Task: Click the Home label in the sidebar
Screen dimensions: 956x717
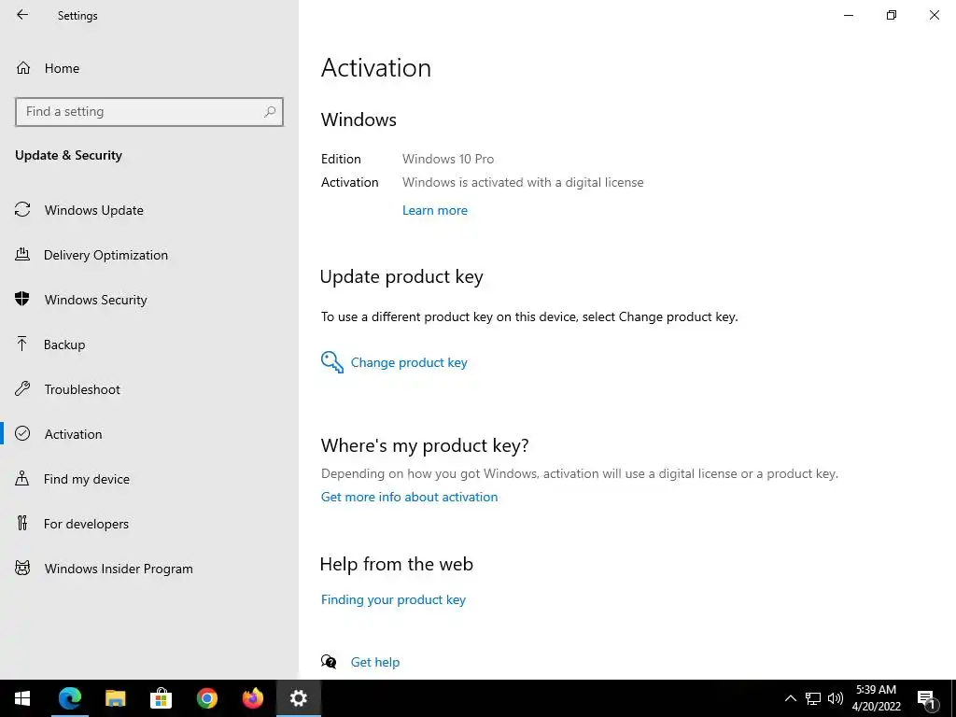Action: [x=62, y=68]
